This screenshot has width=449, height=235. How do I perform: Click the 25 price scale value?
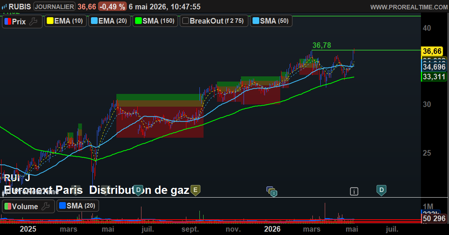pos(427,153)
